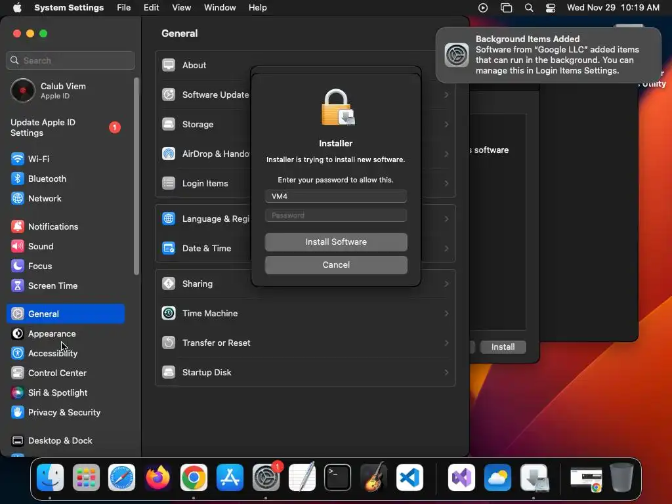672x504 pixels.
Task: Open Wi-Fi settings in sidebar
Action: tap(66, 159)
